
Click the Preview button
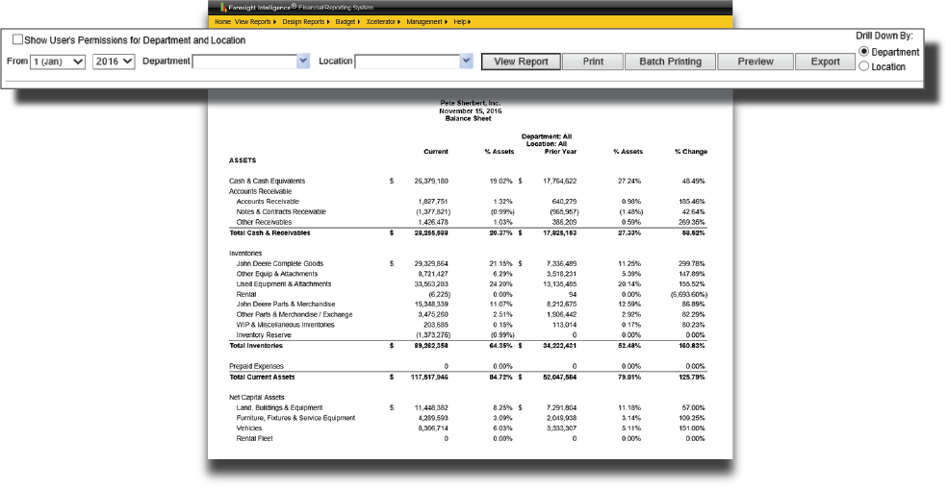coord(756,61)
